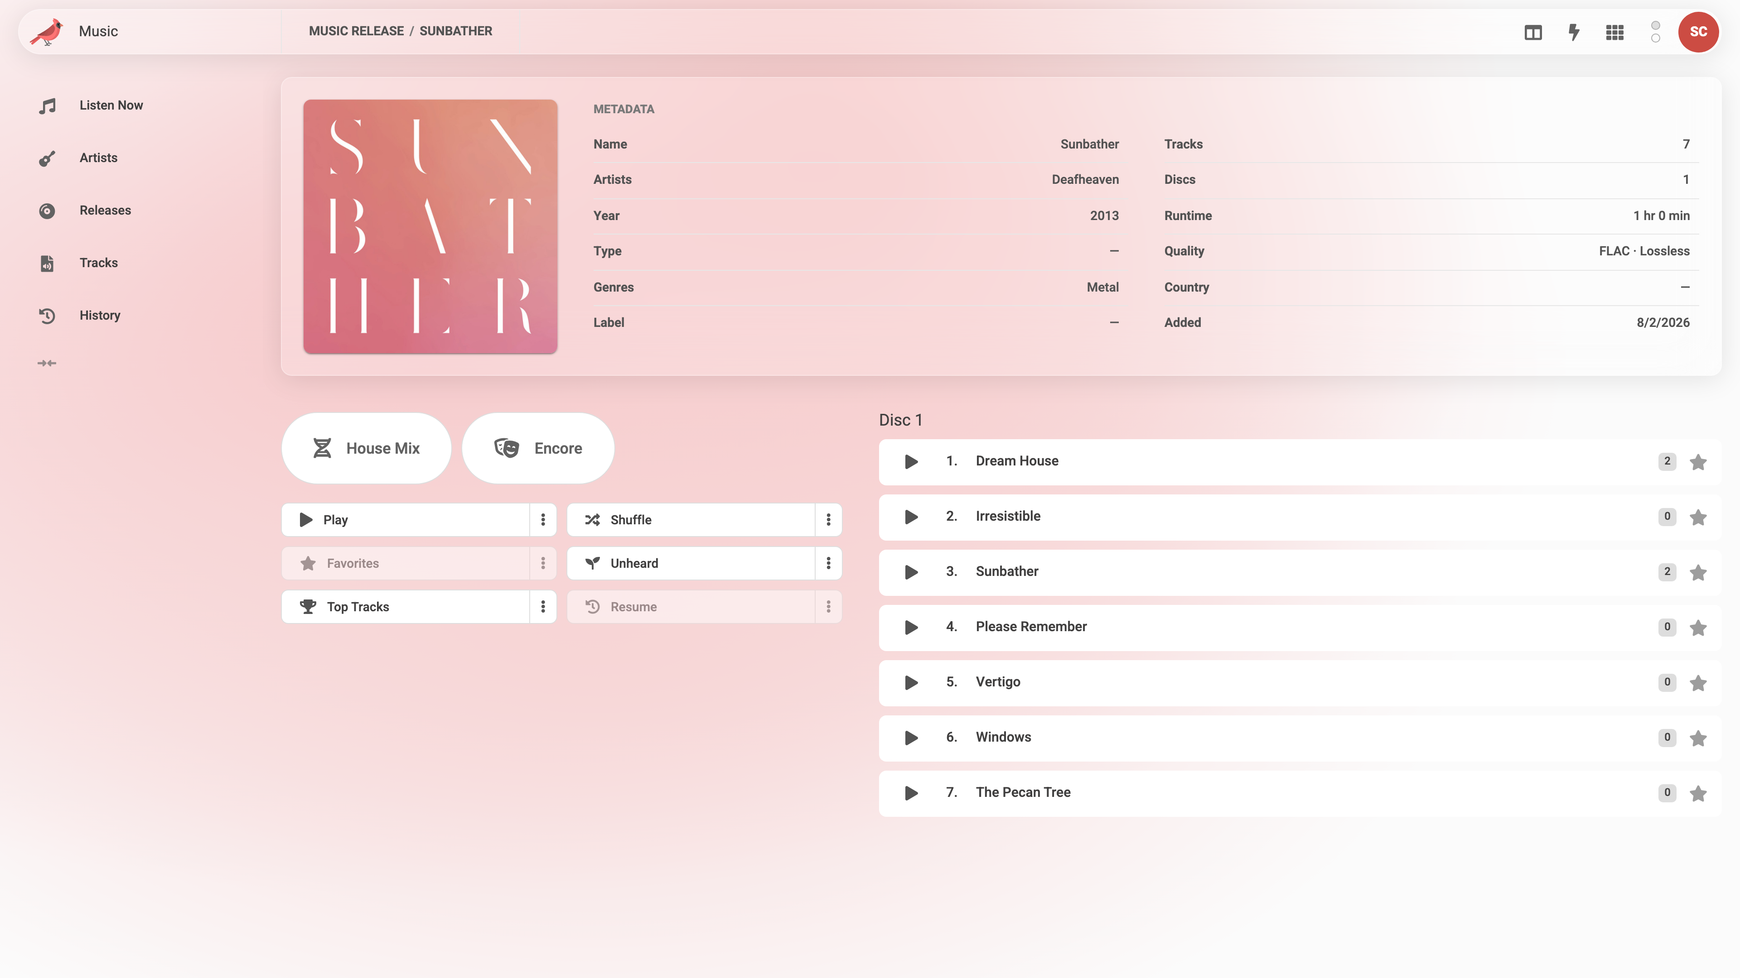1740x978 pixels.
Task: Play track 3 Sunbather
Action: point(911,572)
